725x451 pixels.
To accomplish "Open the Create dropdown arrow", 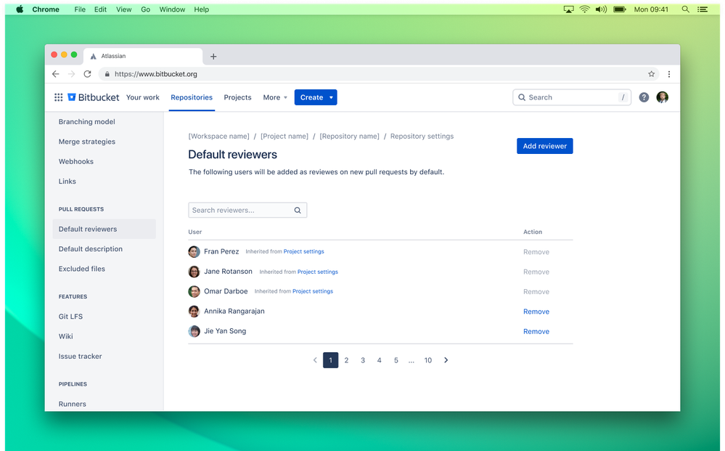I will [331, 97].
